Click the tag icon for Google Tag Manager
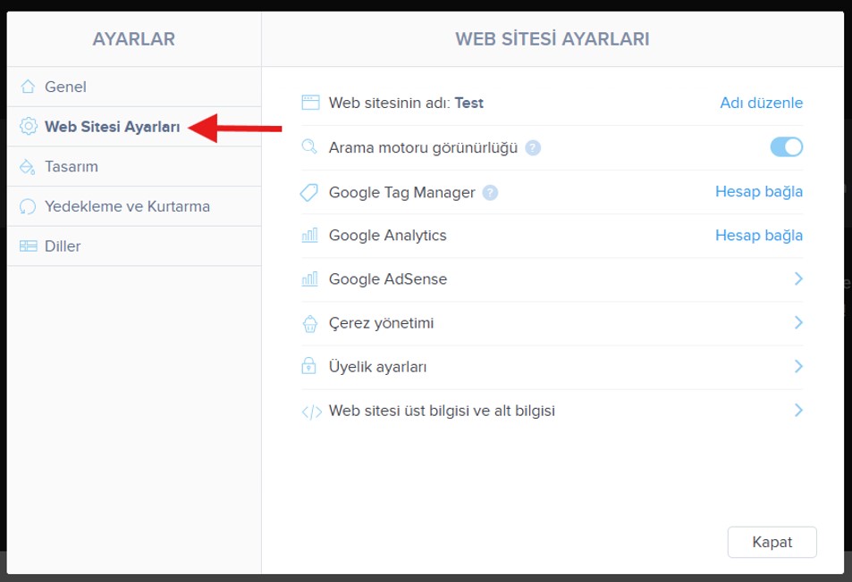 pos(310,192)
